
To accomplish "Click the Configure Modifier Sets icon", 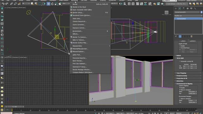I will point(192,36).
